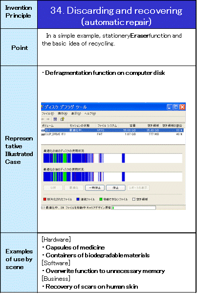Click the defrag app icon in title bar
This screenshot has height=294, width=197.
(x=43, y=107)
